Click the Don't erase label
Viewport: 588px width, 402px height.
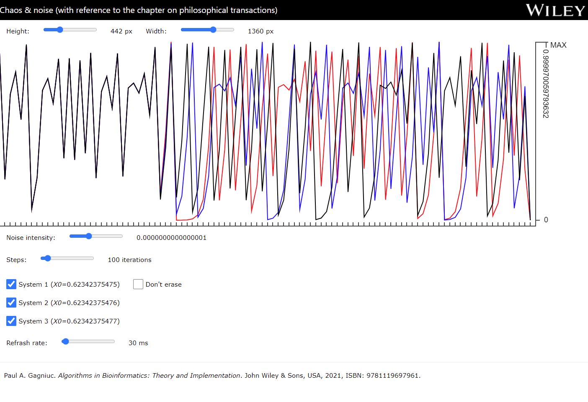164,285
